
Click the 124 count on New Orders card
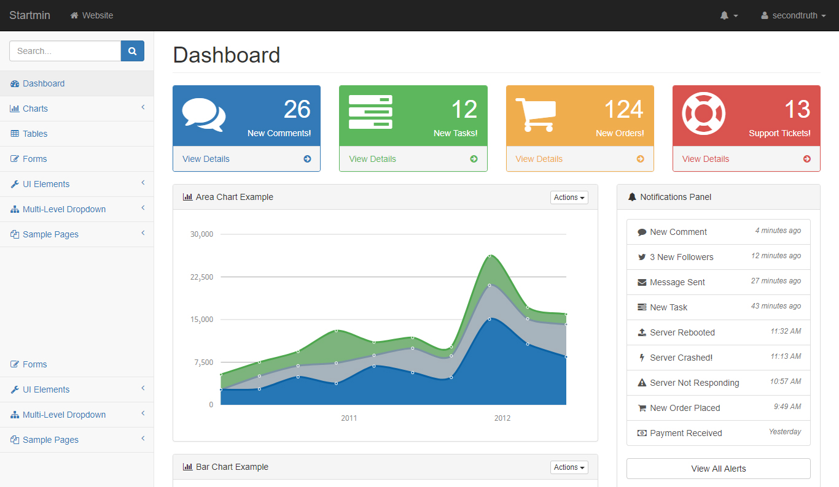pos(624,110)
